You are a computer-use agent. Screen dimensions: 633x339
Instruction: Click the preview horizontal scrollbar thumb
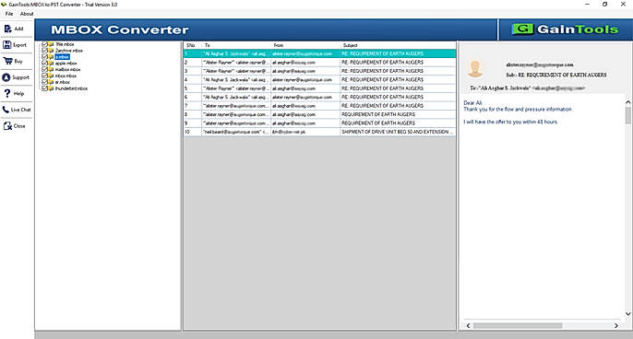point(518,325)
